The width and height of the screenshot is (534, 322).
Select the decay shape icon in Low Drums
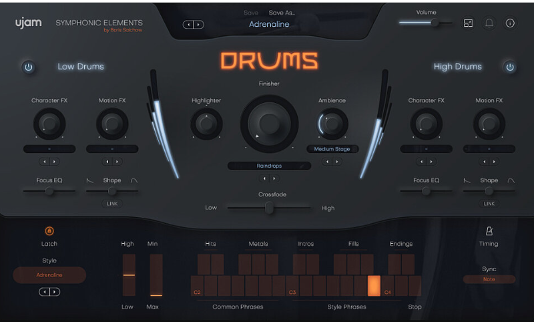[90, 180]
